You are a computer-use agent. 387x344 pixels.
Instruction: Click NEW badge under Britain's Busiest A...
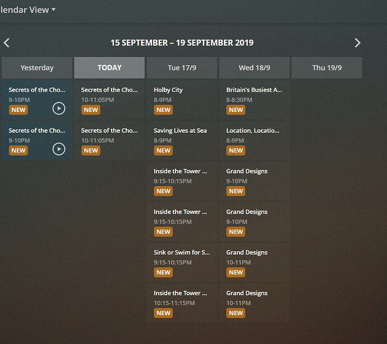(236, 110)
